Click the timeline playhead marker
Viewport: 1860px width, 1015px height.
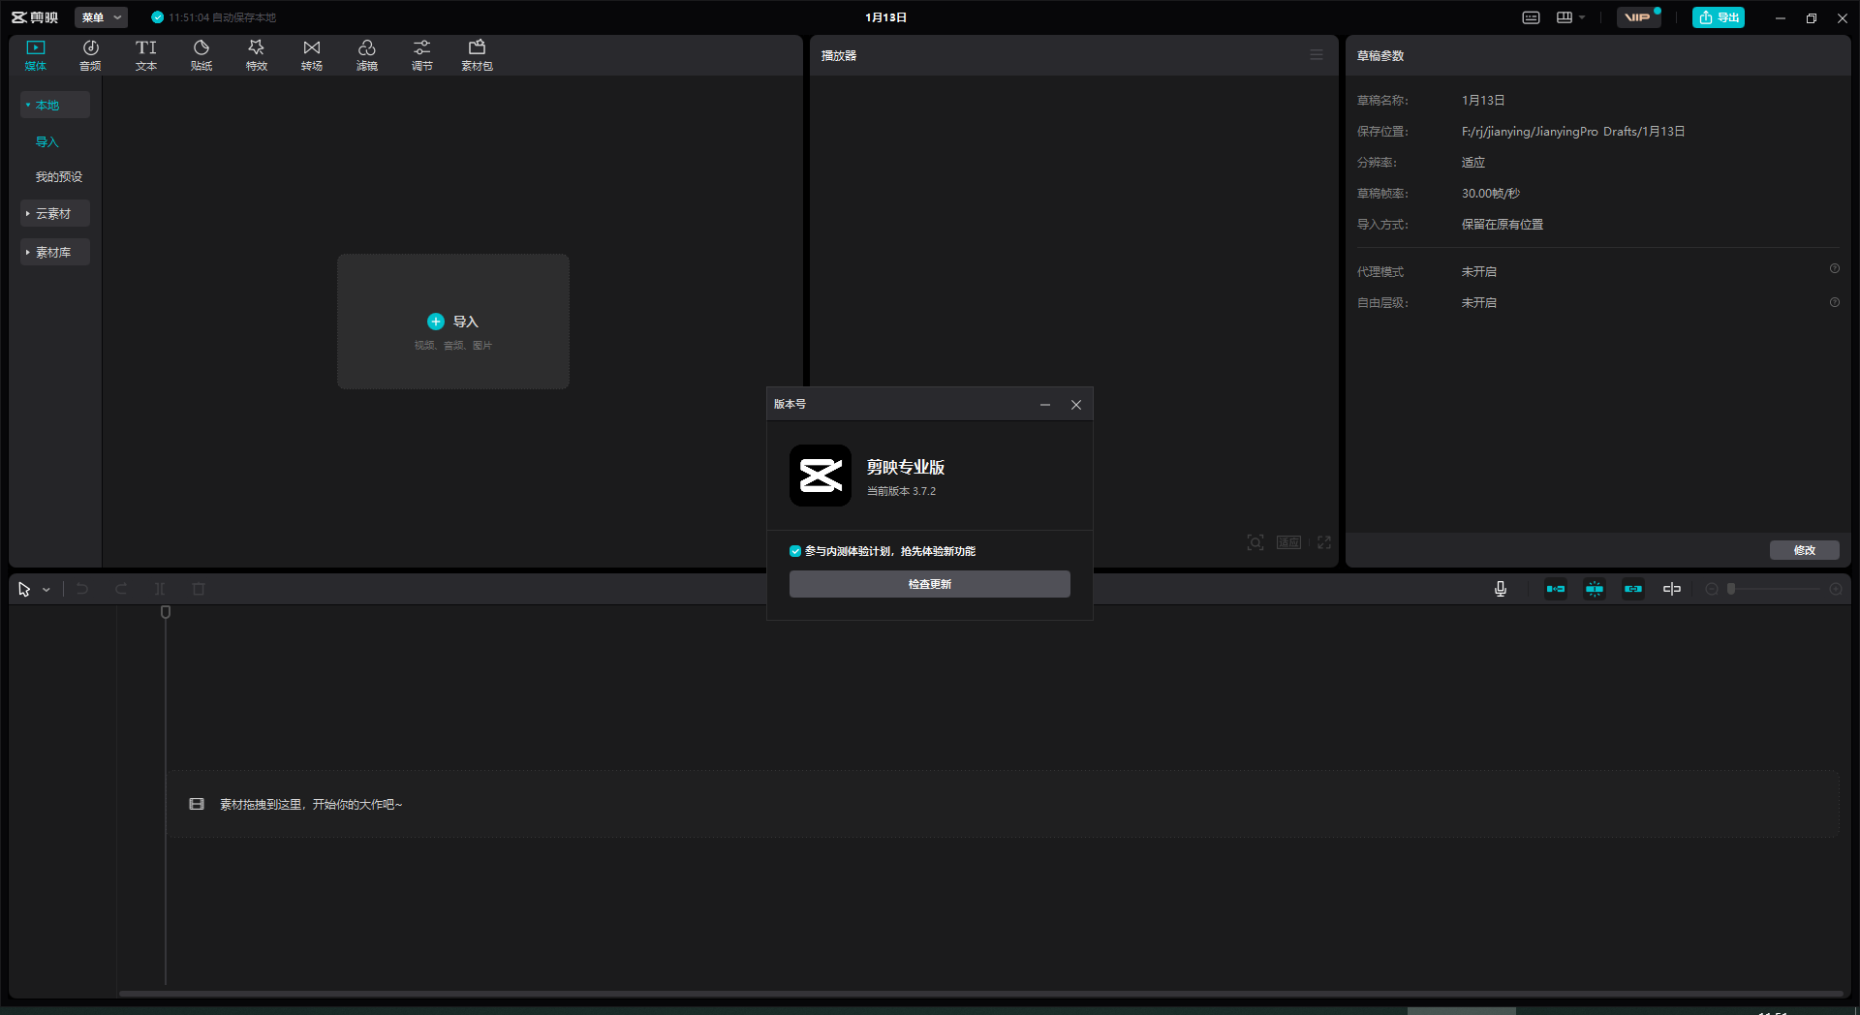tap(166, 612)
